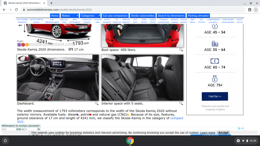260x146 pixels.
Task: Go to the Home menu item
Action: tap(55, 16)
